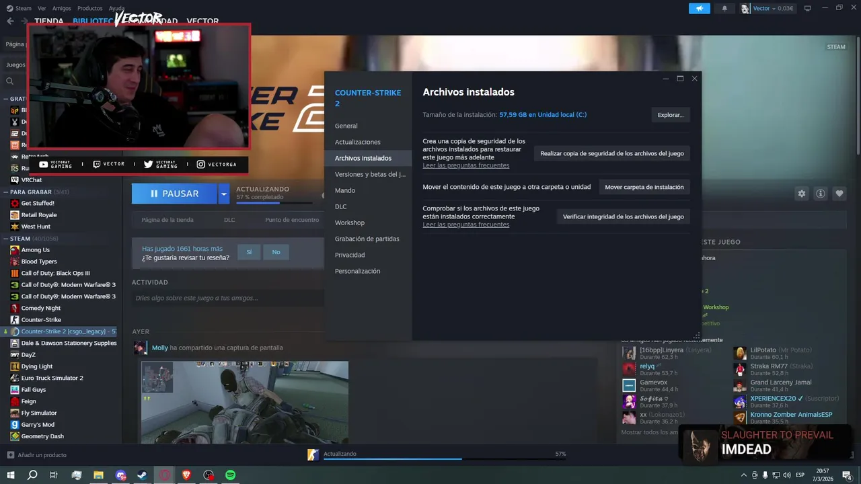Viewport: 861px width, 484px height.
Task: Go back with the navigation arrow
Action: pos(10,21)
